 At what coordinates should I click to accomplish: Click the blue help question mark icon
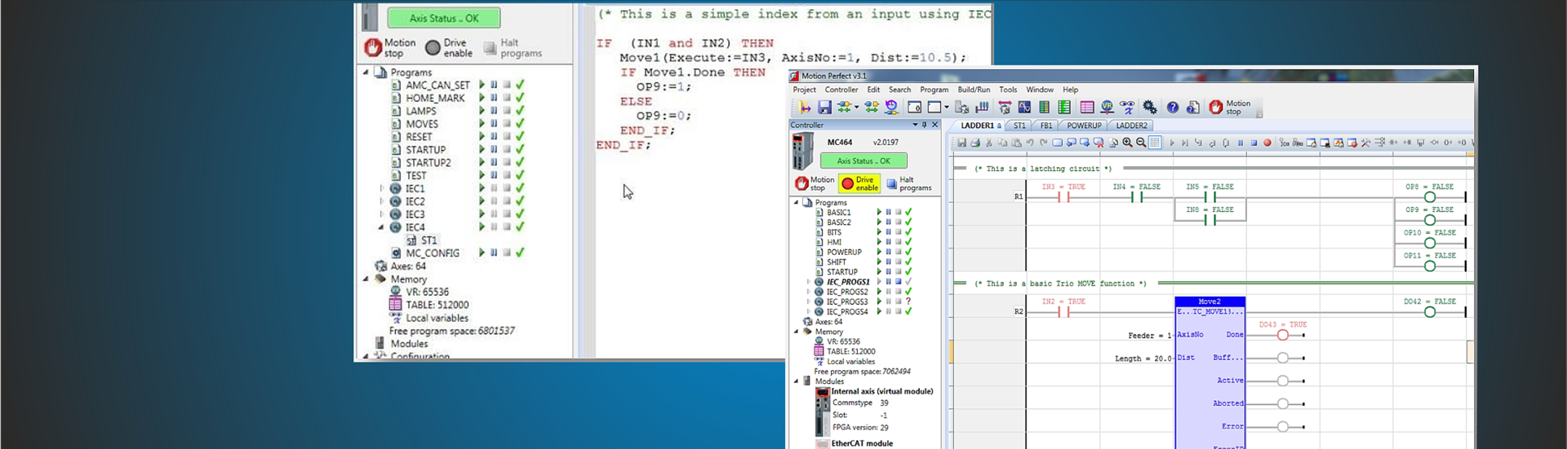[1172, 108]
